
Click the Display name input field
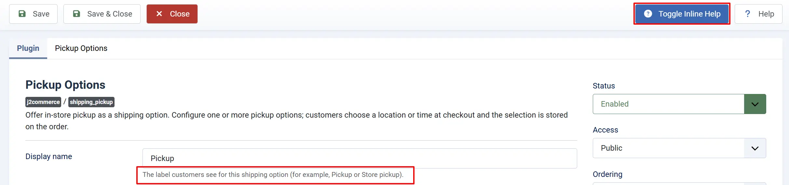(x=360, y=158)
